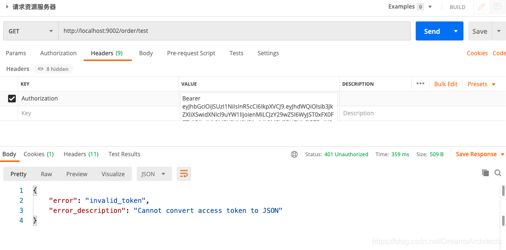
Task: Click the Cookies link on the right
Action: point(477,53)
